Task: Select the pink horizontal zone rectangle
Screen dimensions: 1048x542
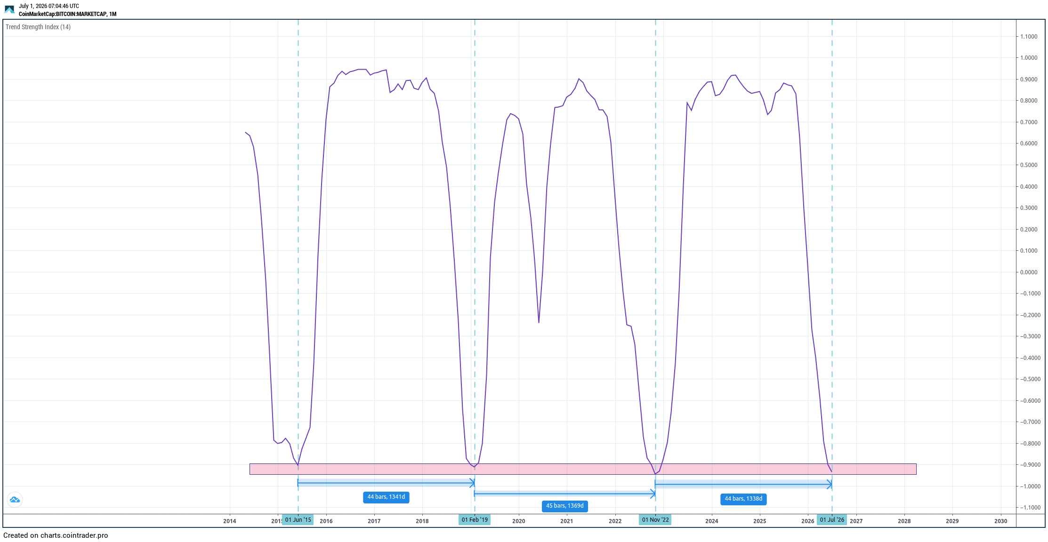Action: 583,469
